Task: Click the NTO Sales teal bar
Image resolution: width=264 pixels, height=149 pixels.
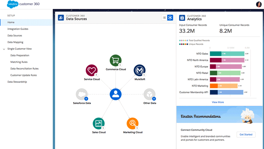Action: 216,54
